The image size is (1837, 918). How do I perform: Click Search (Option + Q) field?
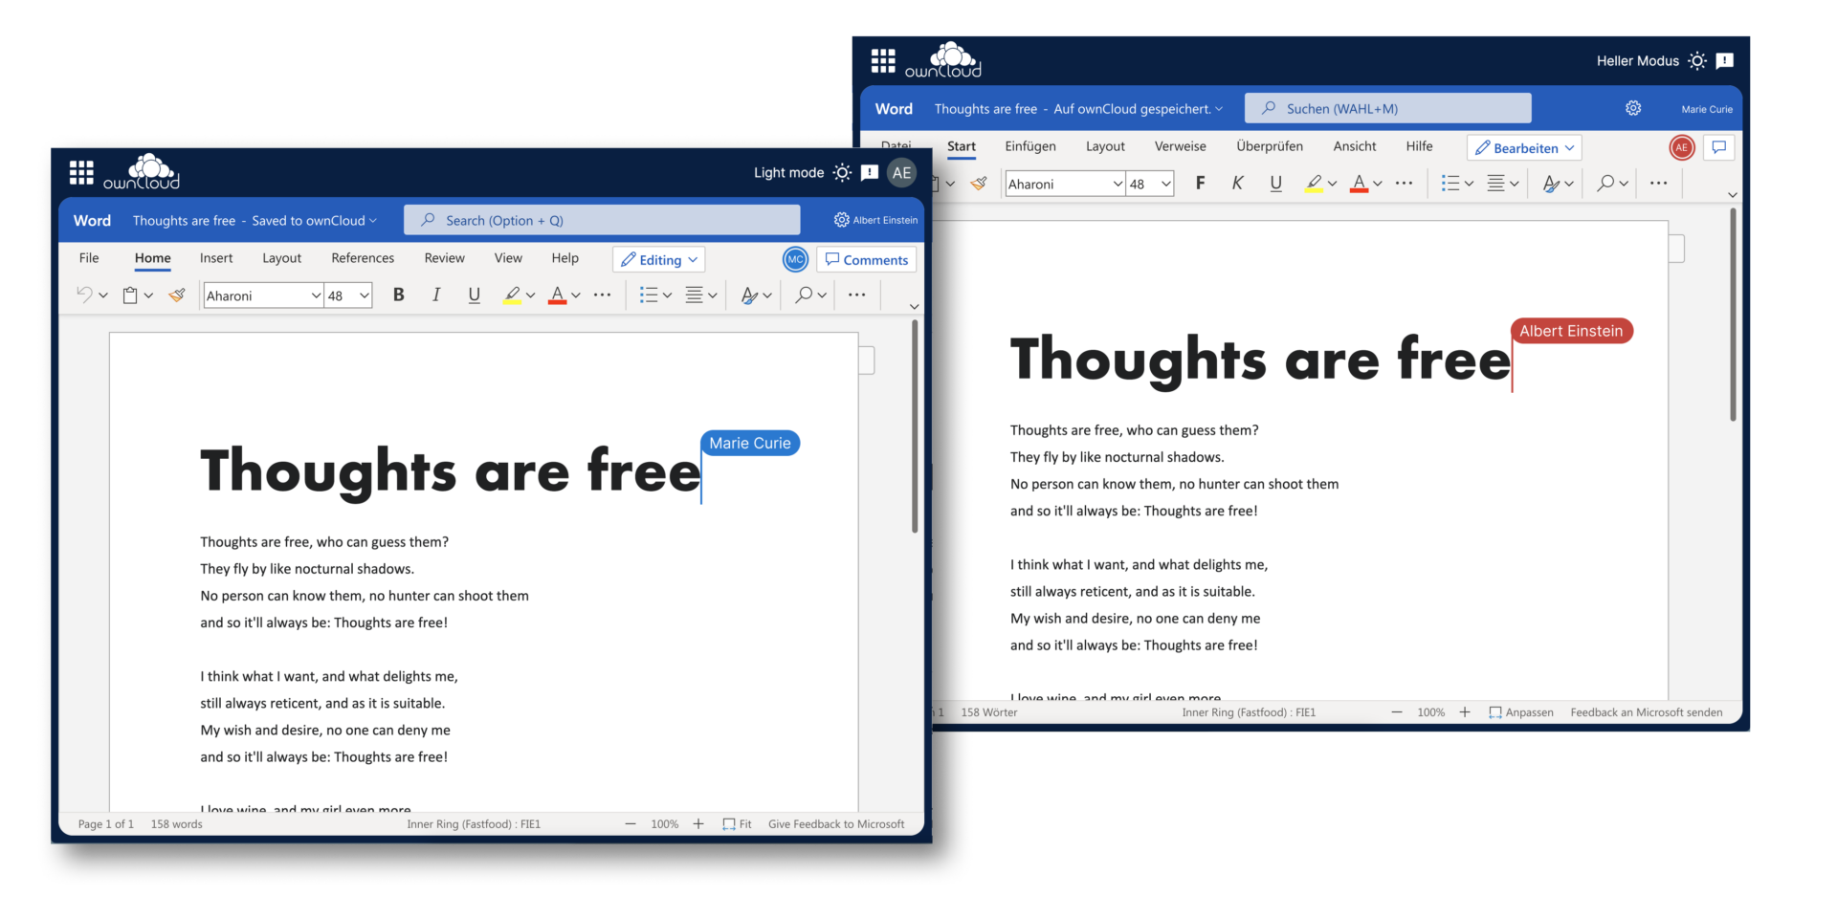(602, 220)
